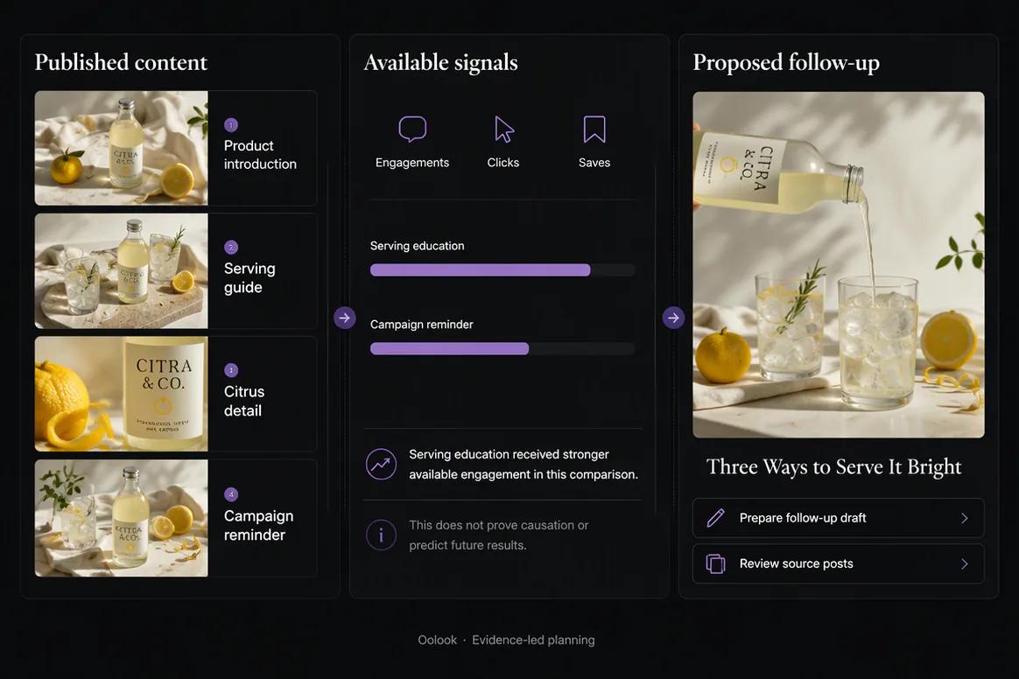The width and height of the screenshot is (1019, 679).
Task: Select the Campaign reminder post label
Action: click(258, 525)
